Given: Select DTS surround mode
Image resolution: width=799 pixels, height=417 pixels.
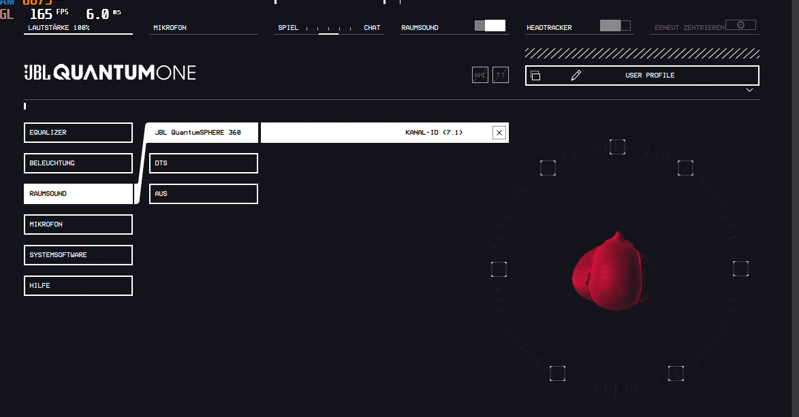Looking at the screenshot, I should [x=203, y=163].
